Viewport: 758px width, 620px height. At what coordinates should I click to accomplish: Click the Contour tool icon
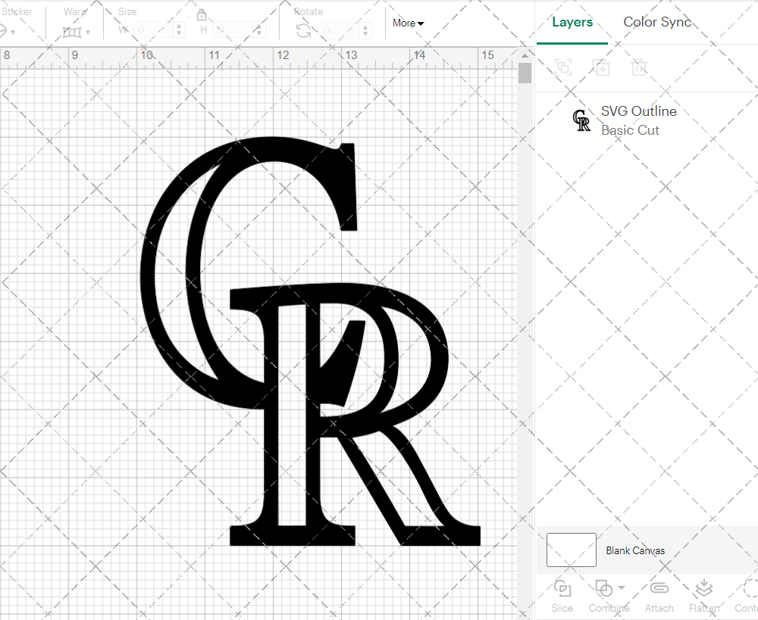pyautogui.click(x=749, y=589)
